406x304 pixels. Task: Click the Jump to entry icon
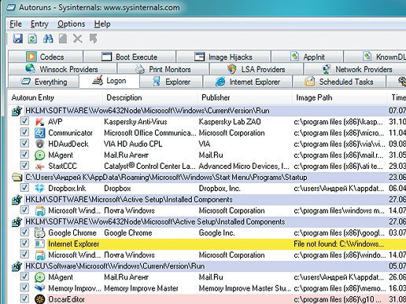tap(93, 38)
